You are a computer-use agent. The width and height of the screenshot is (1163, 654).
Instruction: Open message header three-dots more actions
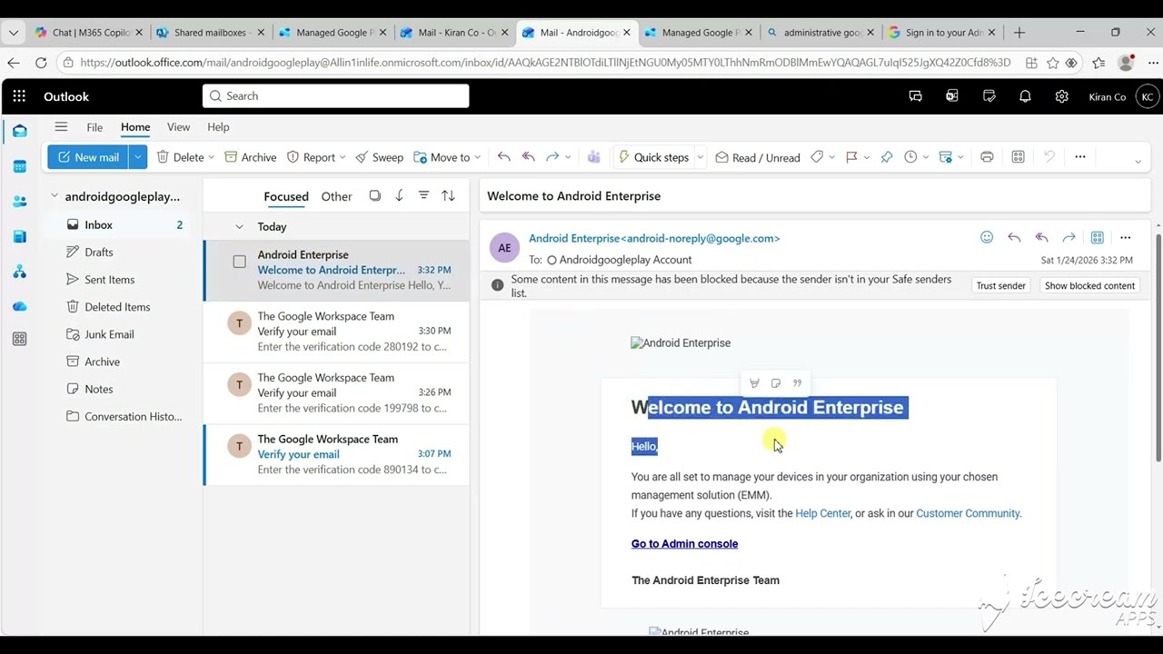click(x=1126, y=238)
